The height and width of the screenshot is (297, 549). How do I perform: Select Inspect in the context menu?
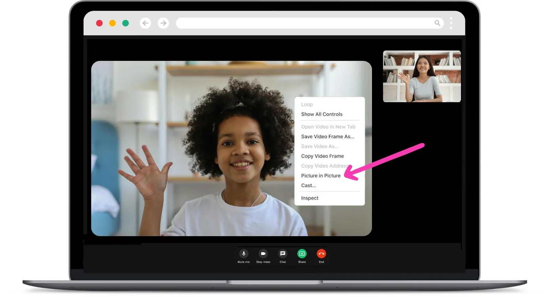tap(310, 198)
